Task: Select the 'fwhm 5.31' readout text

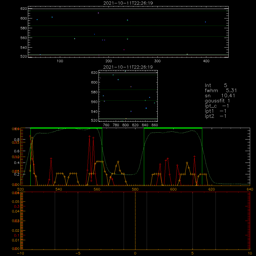Action: 221,90
